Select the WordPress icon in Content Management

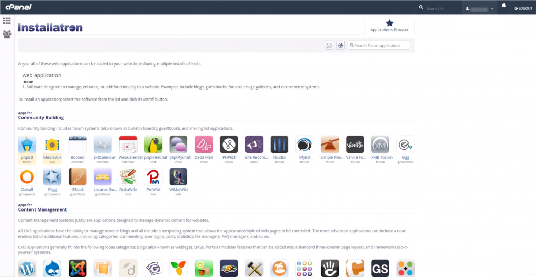click(x=27, y=268)
